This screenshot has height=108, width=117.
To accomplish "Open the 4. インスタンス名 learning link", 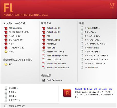I will [x=93, y=40].
